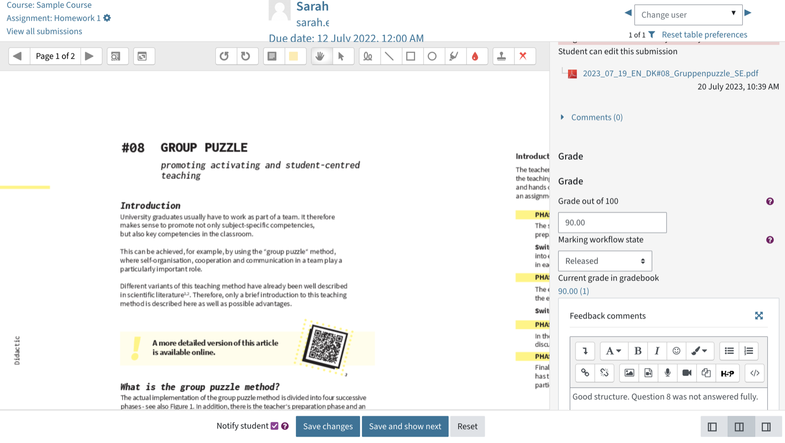The image size is (785, 443).
Task: Record audio feedback
Action: (x=667, y=373)
